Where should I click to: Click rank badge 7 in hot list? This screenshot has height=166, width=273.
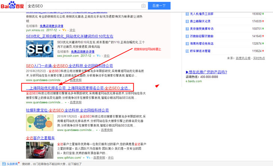click(187, 29)
